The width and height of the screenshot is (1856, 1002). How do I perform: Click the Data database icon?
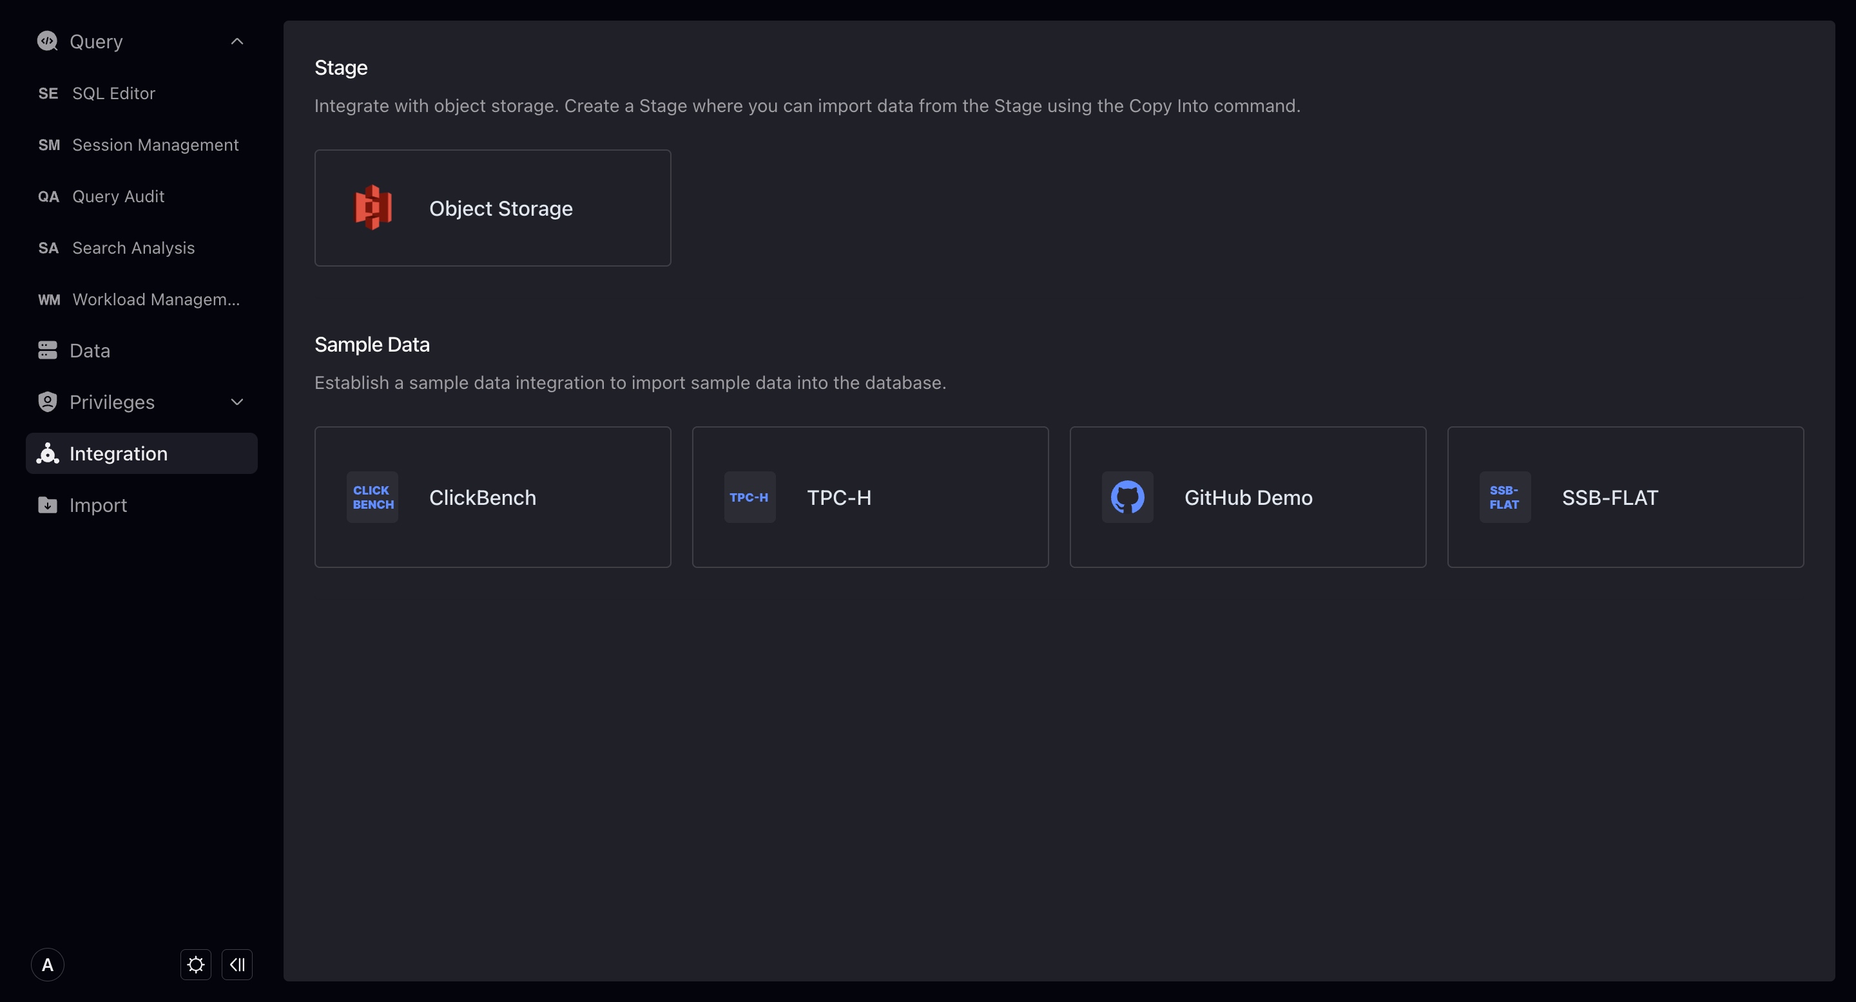[48, 350]
